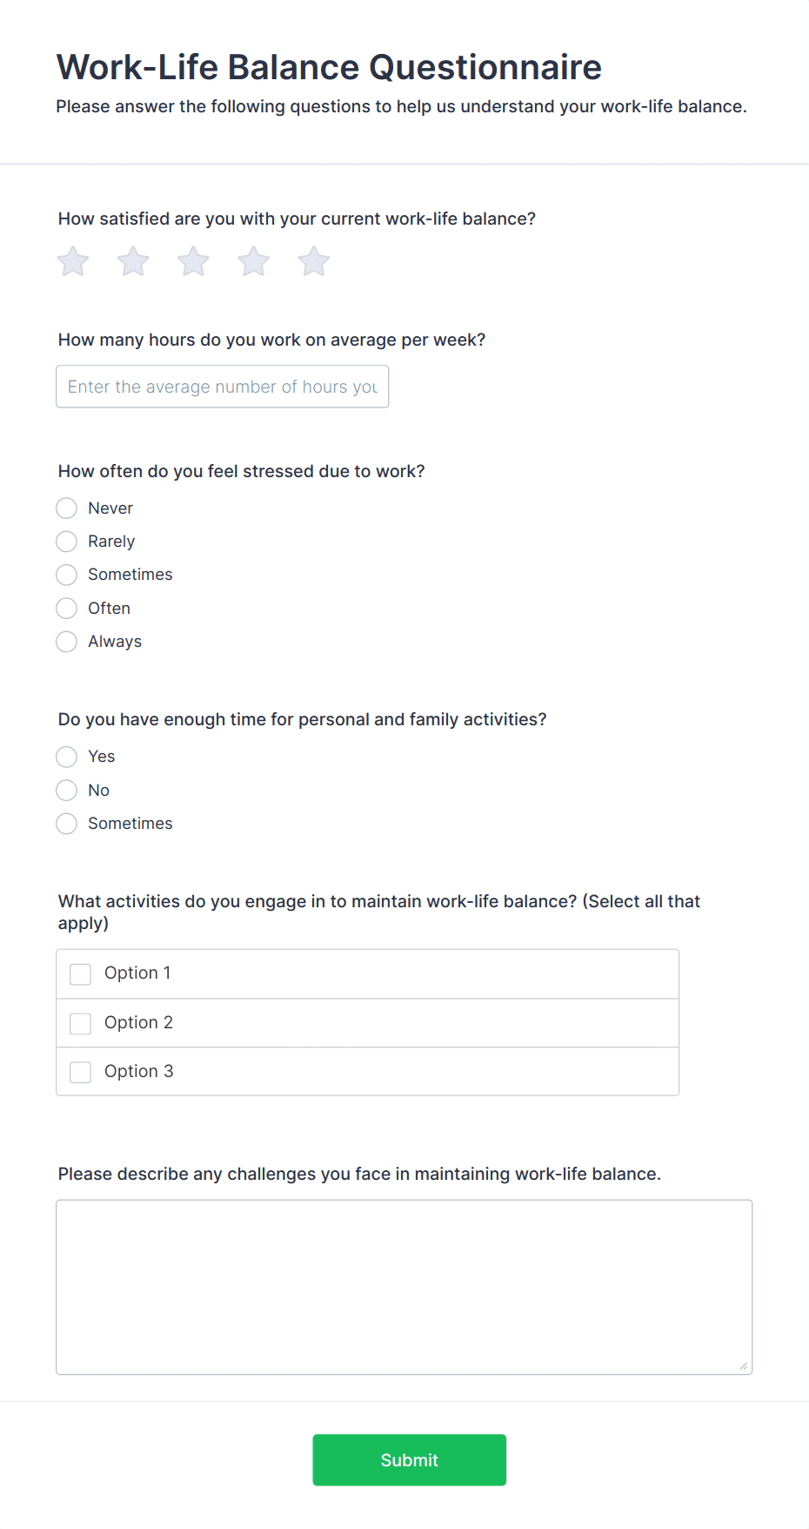
Task: Select No for personal and family time
Action: [x=67, y=791]
